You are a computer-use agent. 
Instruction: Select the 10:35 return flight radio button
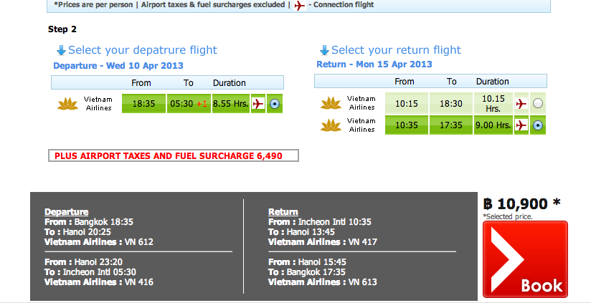click(x=538, y=125)
